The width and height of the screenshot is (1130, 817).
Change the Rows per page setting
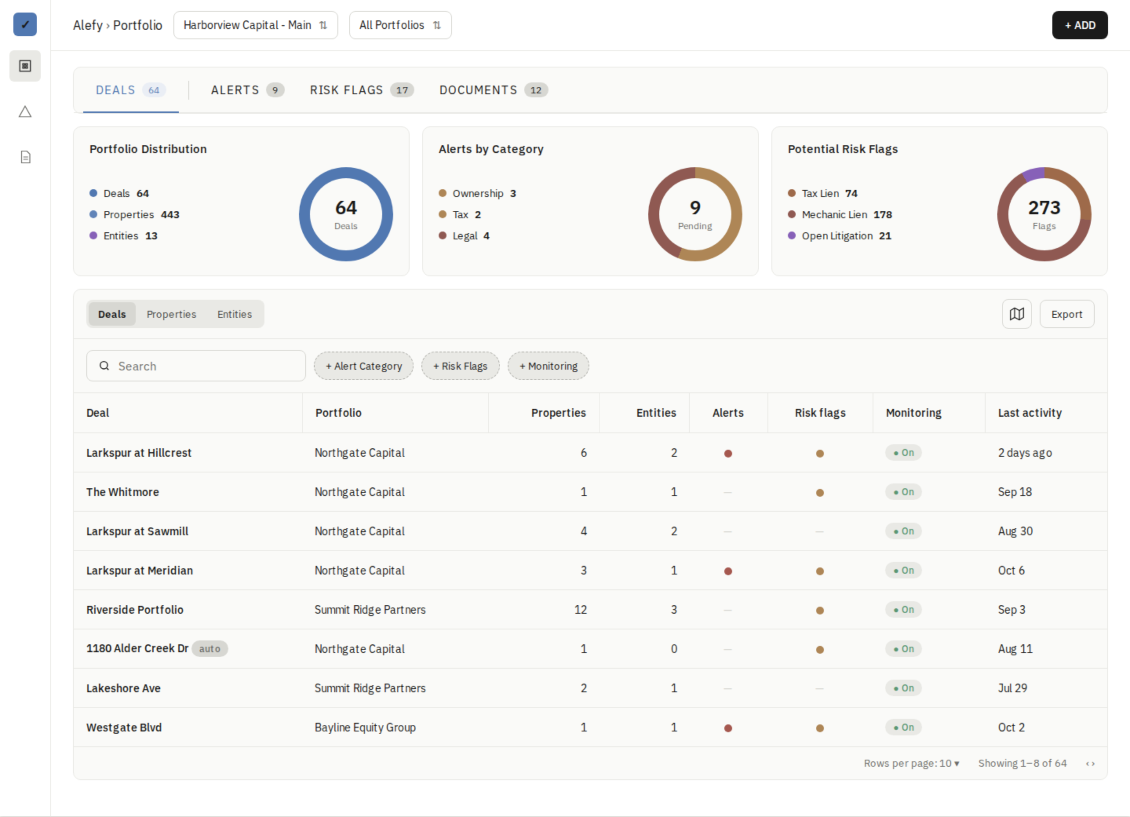click(911, 763)
